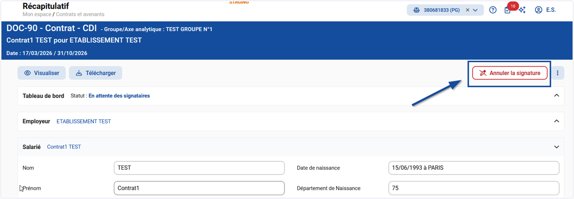This screenshot has height=199, width=574.
Task: Click Annuler la signature button
Action: (x=510, y=73)
